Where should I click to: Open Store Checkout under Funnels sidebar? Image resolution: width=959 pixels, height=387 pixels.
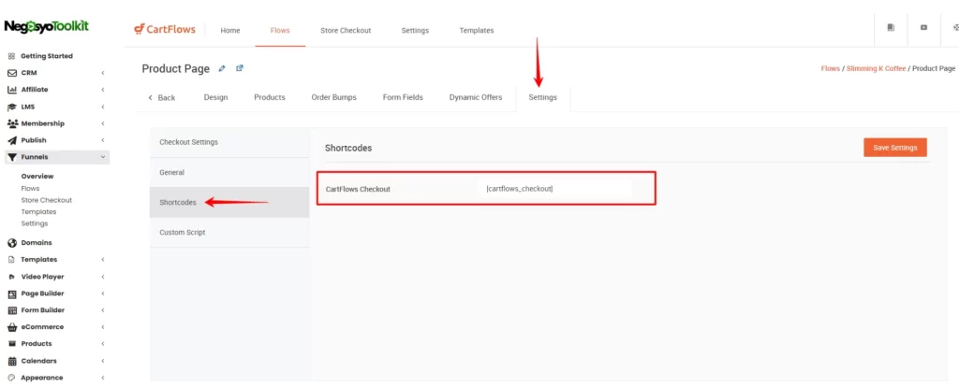tap(47, 200)
